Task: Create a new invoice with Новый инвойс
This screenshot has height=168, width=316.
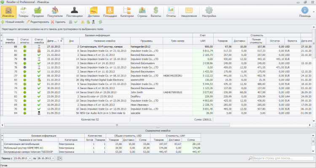Action: pyautogui.click(x=12, y=21)
